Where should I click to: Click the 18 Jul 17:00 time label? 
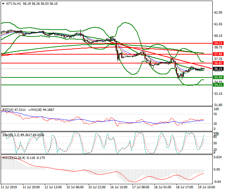(x=185, y=187)
